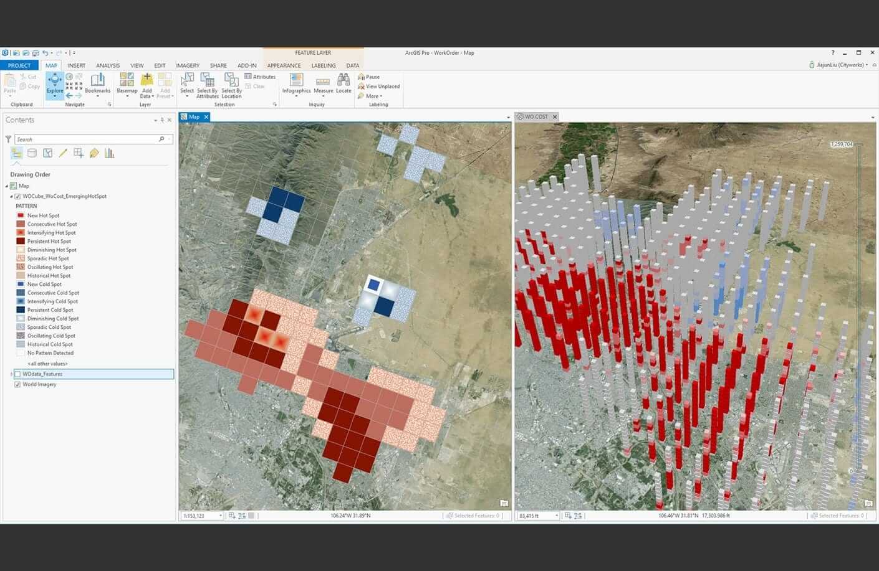The image size is (879, 571).
Task: Close the WO COST view tab
Action: pos(555,116)
